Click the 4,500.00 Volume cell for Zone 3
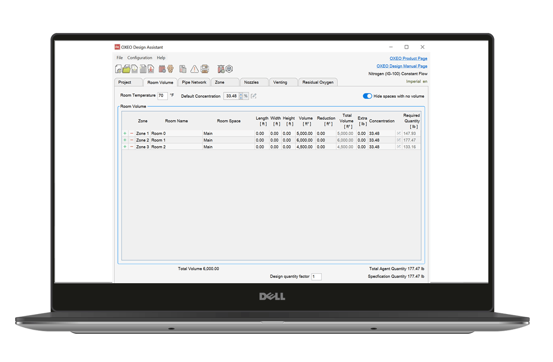553x362 pixels. coord(306,147)
